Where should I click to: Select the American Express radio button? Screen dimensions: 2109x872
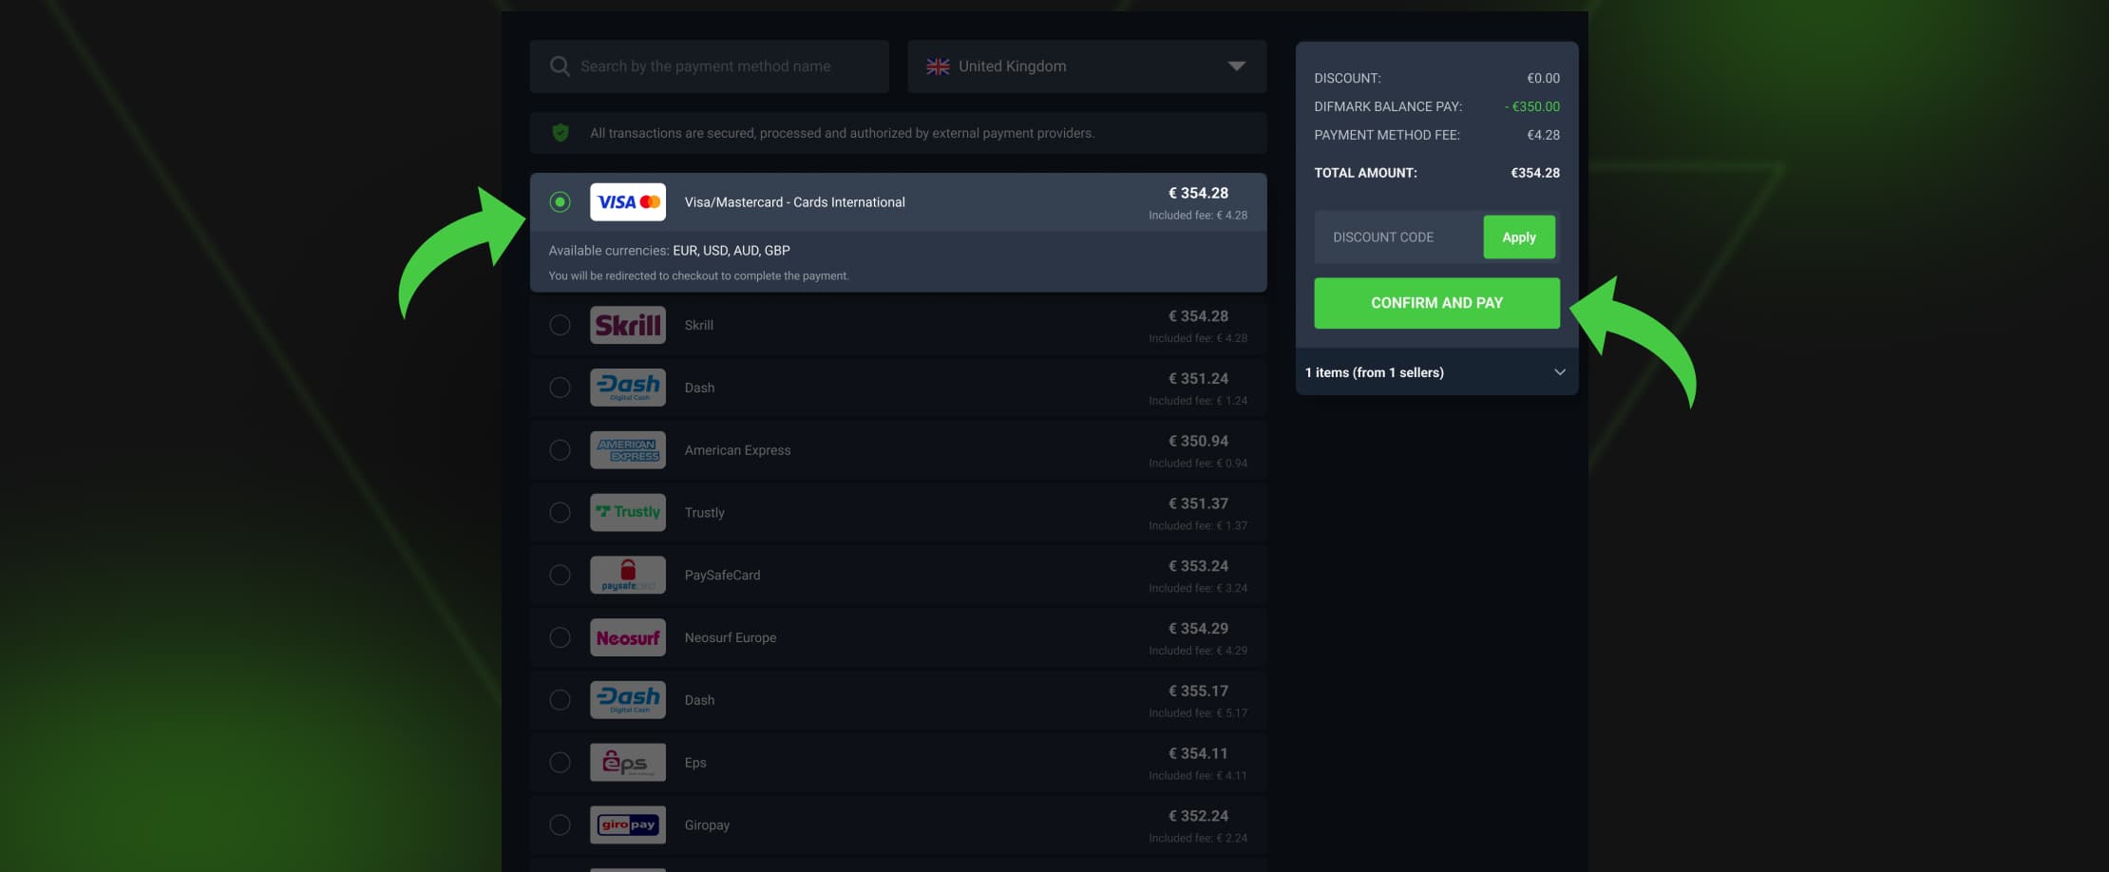(x=560, y=450)
